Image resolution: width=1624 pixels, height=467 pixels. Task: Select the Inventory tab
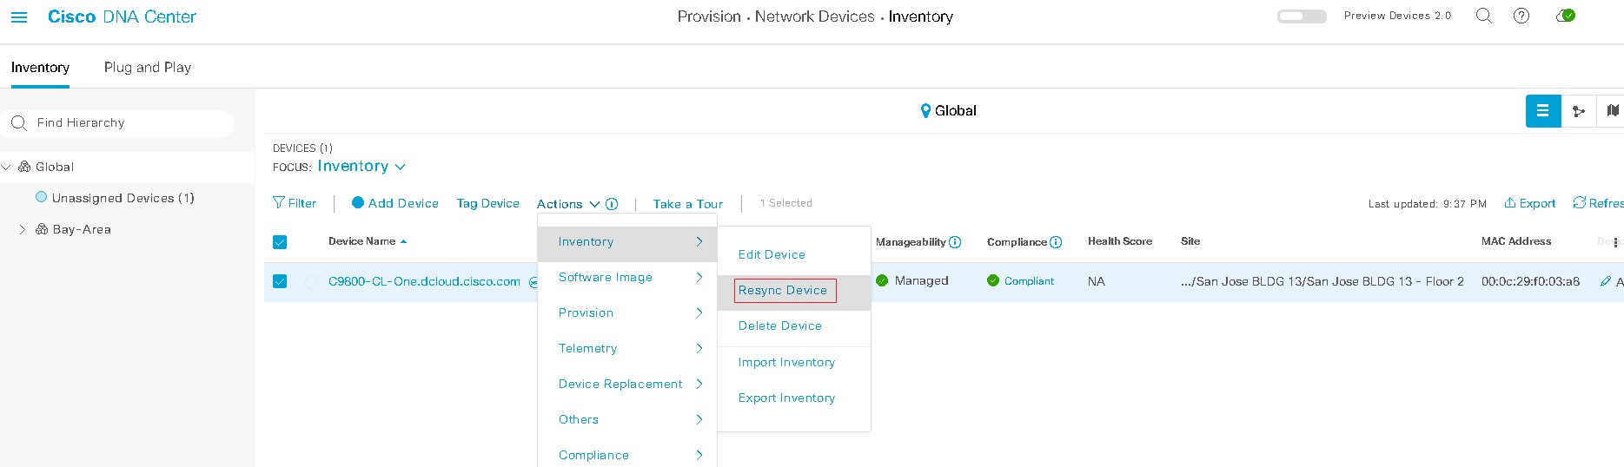click(40, 67)
